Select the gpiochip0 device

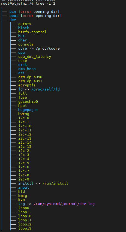pyautogui.click(x=28, y=102)
